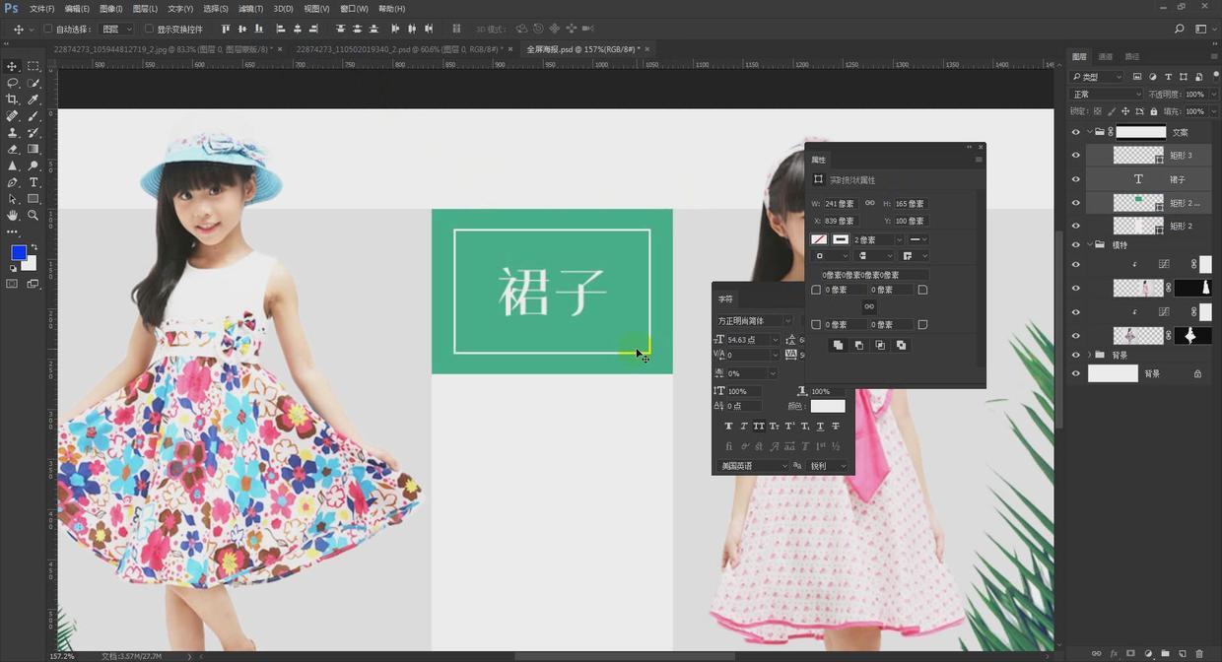Select the Hand tool
This screenshot has width=1222, height=662.
(13, 215)
